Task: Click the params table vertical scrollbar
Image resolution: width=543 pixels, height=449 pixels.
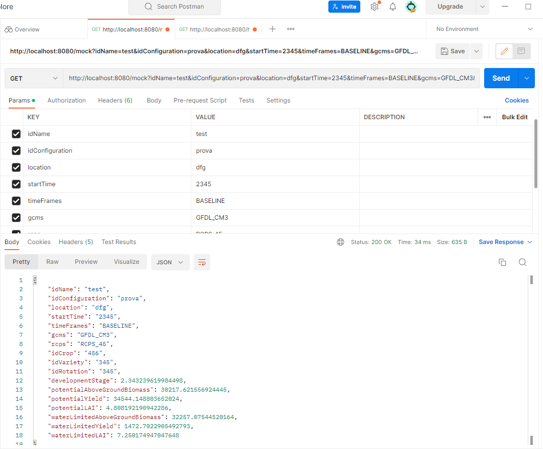Action: pyautogui.click(x=536, y=154)
